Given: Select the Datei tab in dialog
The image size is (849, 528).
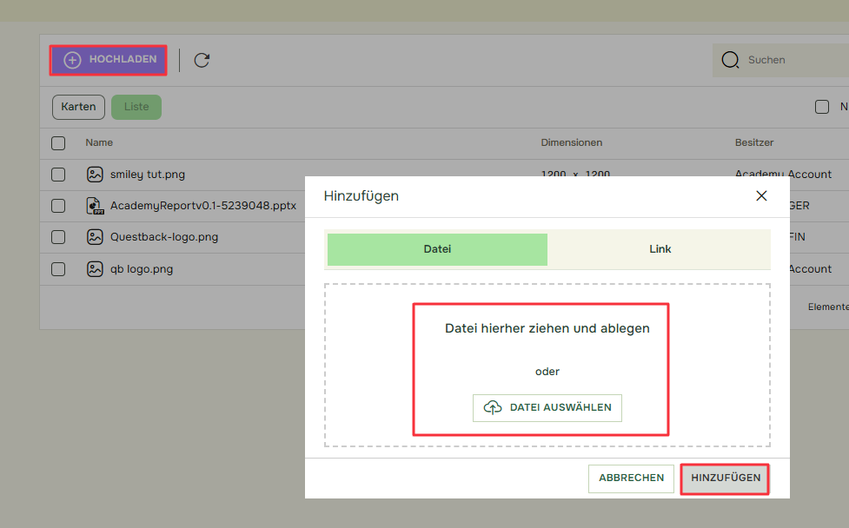Looking at the screenshot, I should [437, 249].
